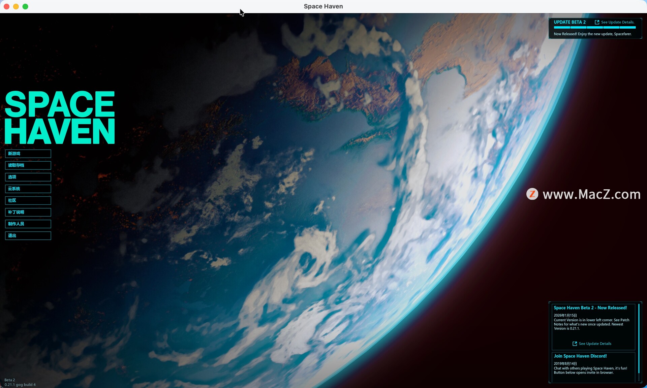Click See Update Details text in top banner
The width and height of the screenshot is (647, 388).
pyautogui.click(x=617, y=22)
